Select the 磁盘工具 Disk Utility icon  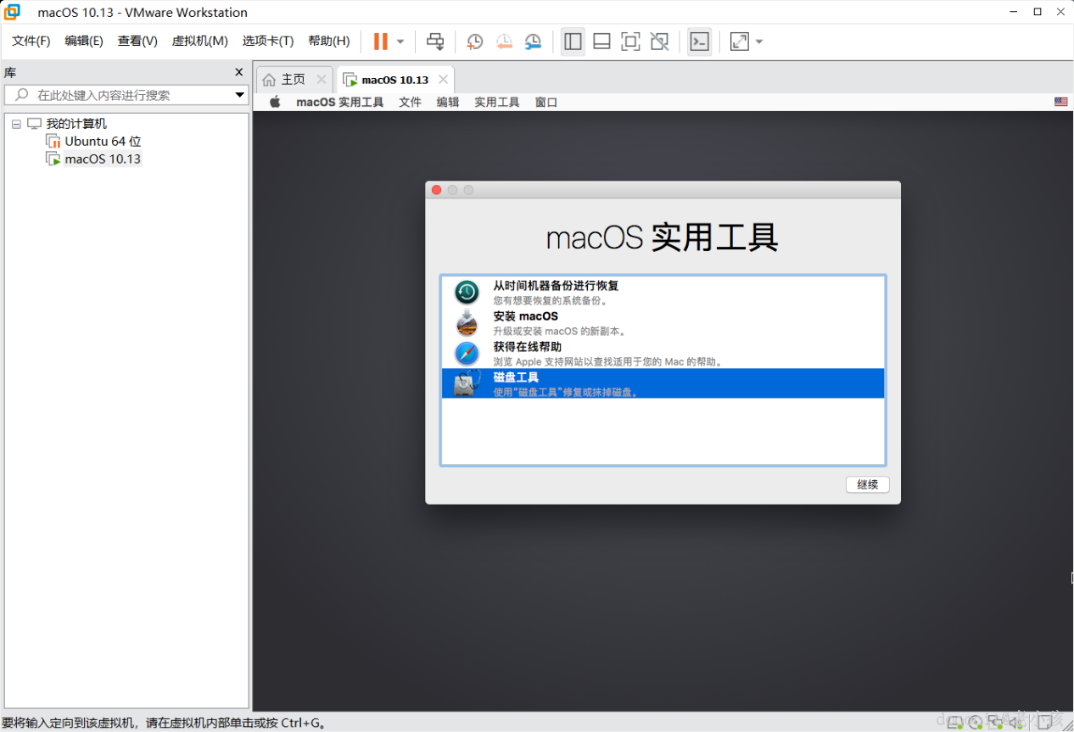click(467, 383)
